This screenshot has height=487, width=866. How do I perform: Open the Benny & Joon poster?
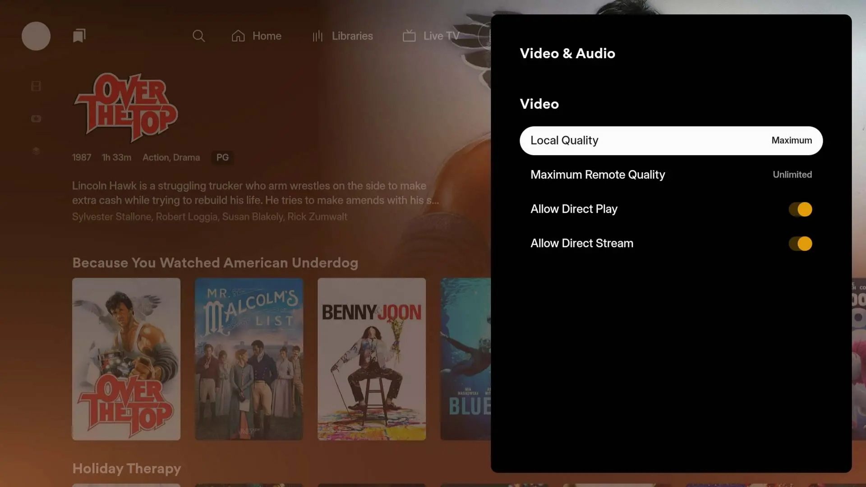pyautogui.click(x=372, y=359)
